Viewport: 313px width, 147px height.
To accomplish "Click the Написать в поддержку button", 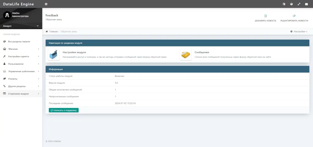I will point(64,110).
